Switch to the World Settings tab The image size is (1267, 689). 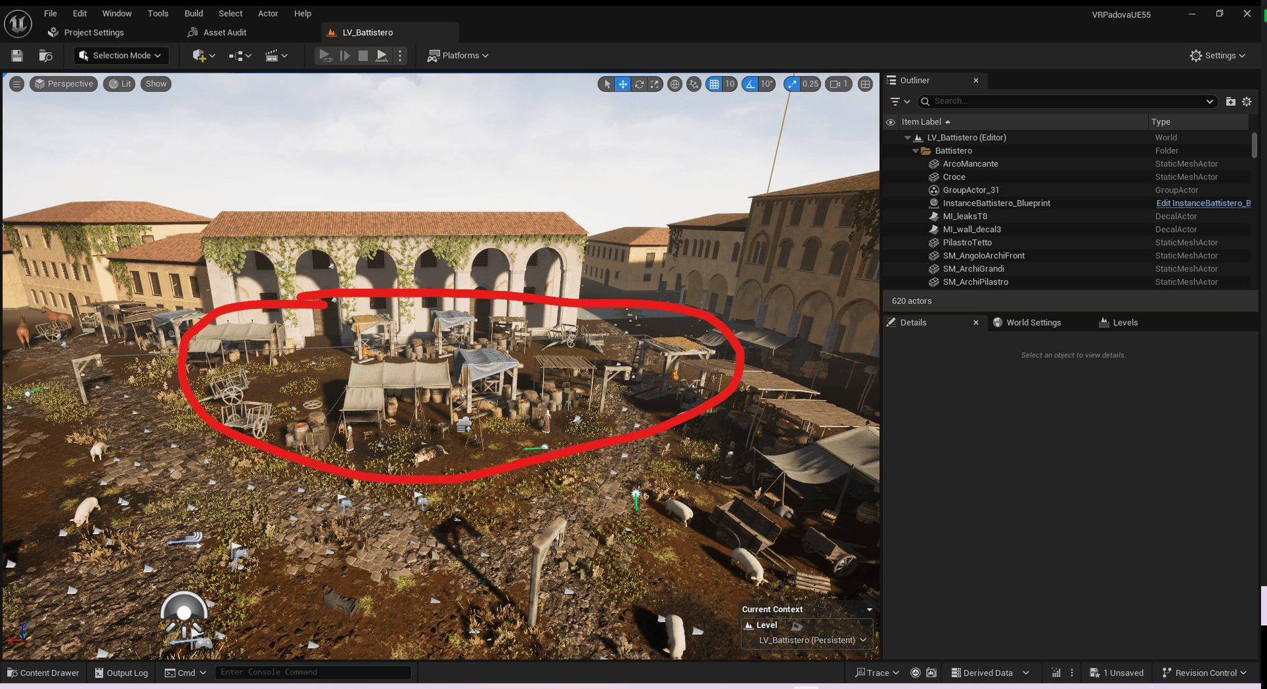(x=1033, y=322)
